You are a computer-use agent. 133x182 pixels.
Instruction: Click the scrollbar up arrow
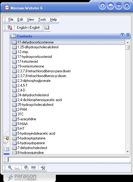point(128,43)
